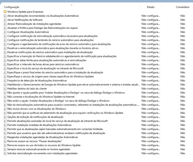Open the Windows Update para Empresas folder icon

5,12
